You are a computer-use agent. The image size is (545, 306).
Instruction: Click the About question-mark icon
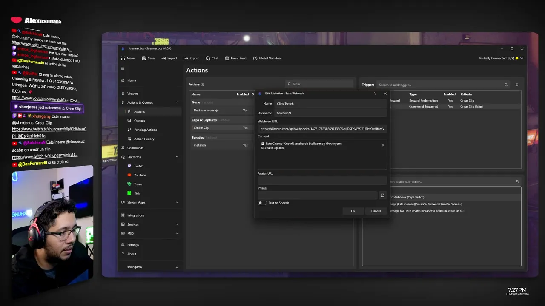pyautogui.click(x=123, y=254)
